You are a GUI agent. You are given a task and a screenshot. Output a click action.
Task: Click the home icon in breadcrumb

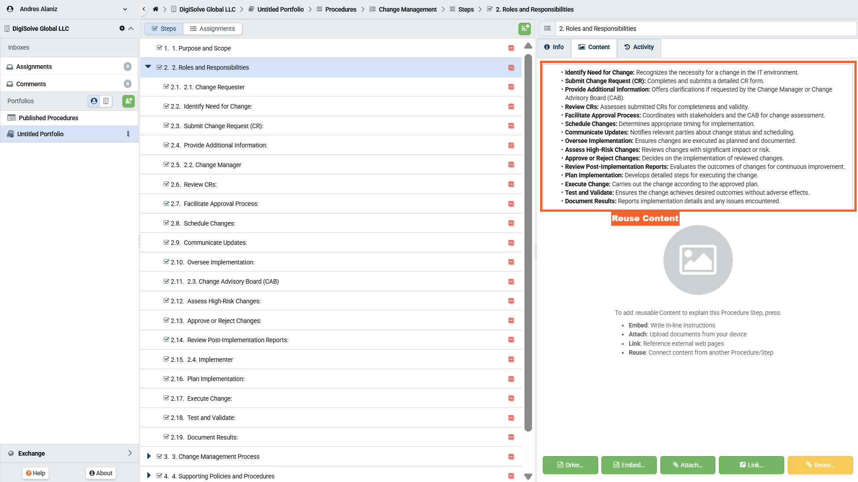tap(156, 9)
